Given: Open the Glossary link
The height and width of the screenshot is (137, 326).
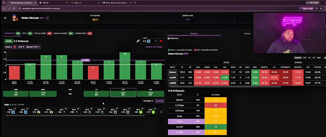Looking at the screenshot, I should [x=173, y=38].
